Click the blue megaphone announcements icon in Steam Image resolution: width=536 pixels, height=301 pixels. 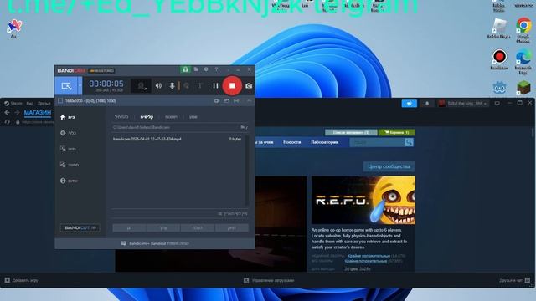(x=410, y=104)
